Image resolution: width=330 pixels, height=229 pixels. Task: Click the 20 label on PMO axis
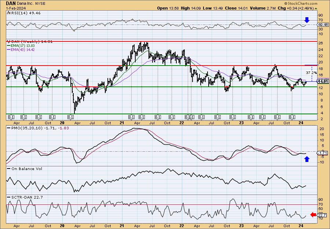pyautogui.click(x=321, y=129)
